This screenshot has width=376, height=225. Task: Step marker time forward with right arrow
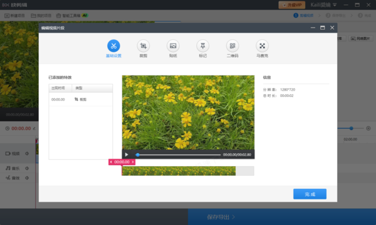coord(133,162)
